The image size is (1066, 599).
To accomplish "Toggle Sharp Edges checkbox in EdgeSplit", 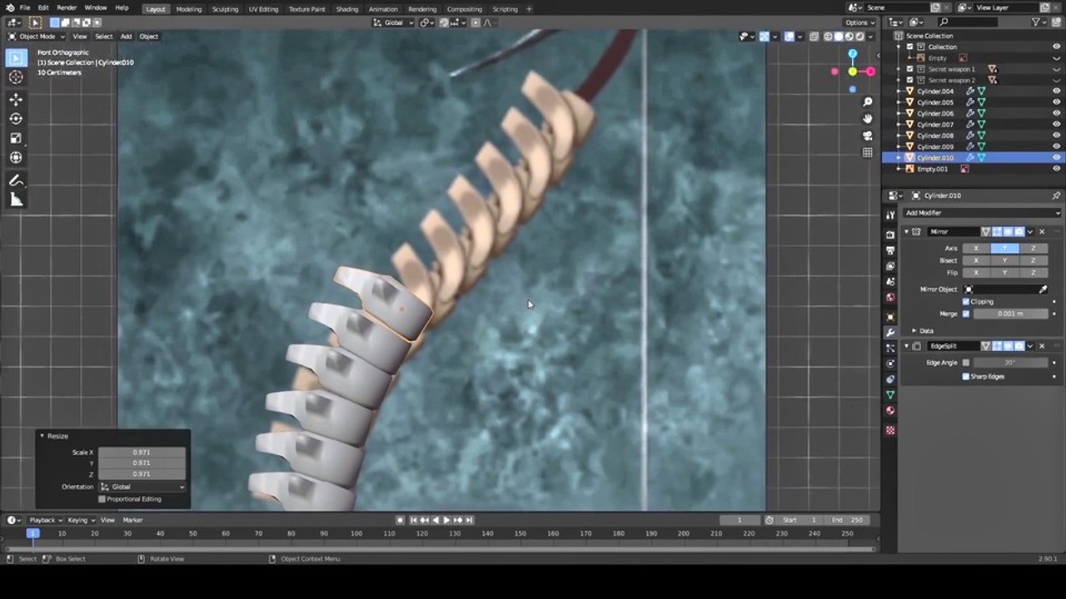I will tap(966, 376).
